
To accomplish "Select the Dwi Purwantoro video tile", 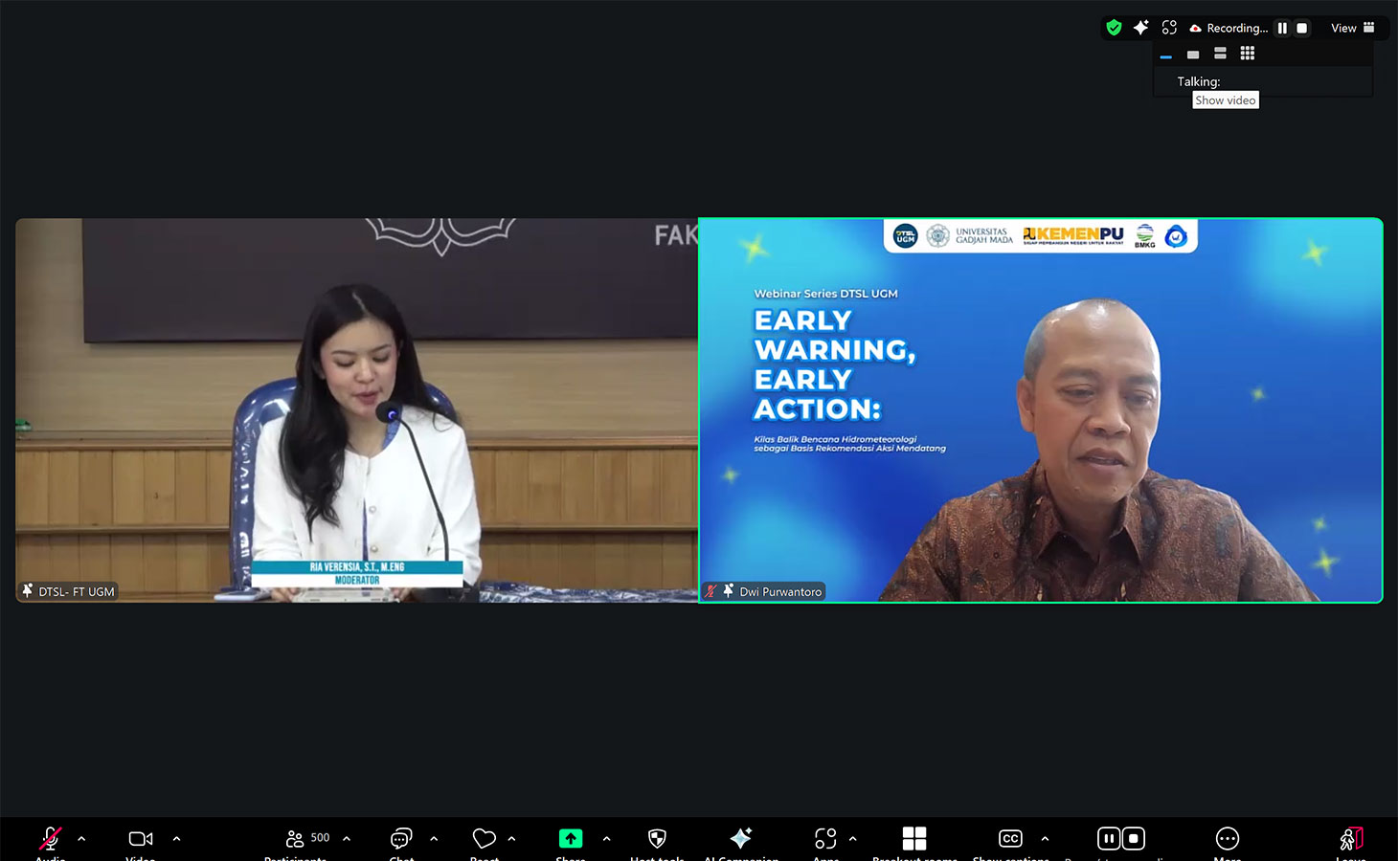I will click(1041, 411).
